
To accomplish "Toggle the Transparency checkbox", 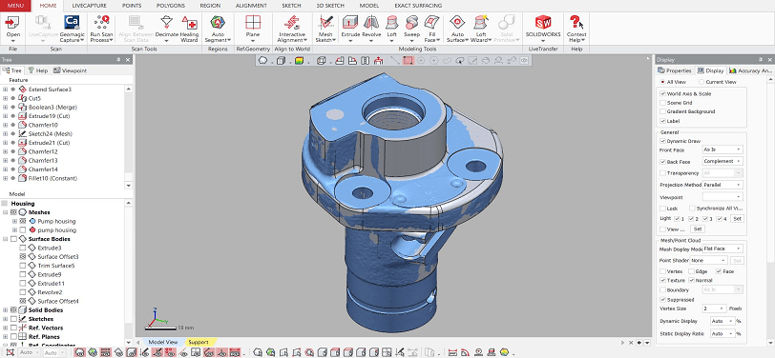I will tap(662, 173).
